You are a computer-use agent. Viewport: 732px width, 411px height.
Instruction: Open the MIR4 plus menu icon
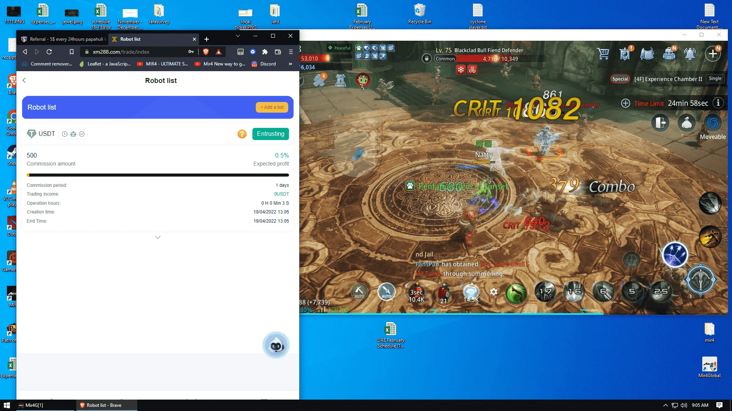tap(713, 54)
